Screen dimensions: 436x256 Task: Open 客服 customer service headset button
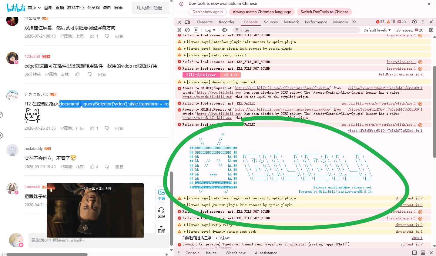tap(161, 213)
